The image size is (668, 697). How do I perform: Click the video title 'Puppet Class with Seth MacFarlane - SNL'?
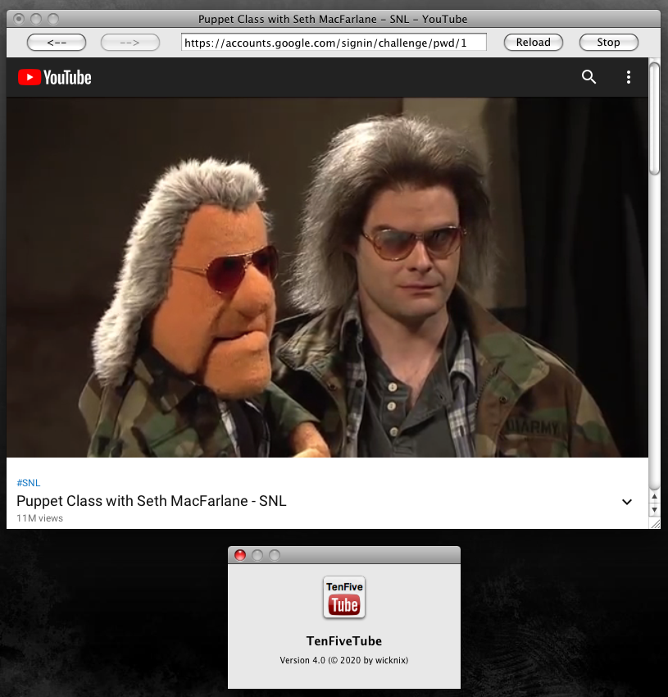point(152,501)
